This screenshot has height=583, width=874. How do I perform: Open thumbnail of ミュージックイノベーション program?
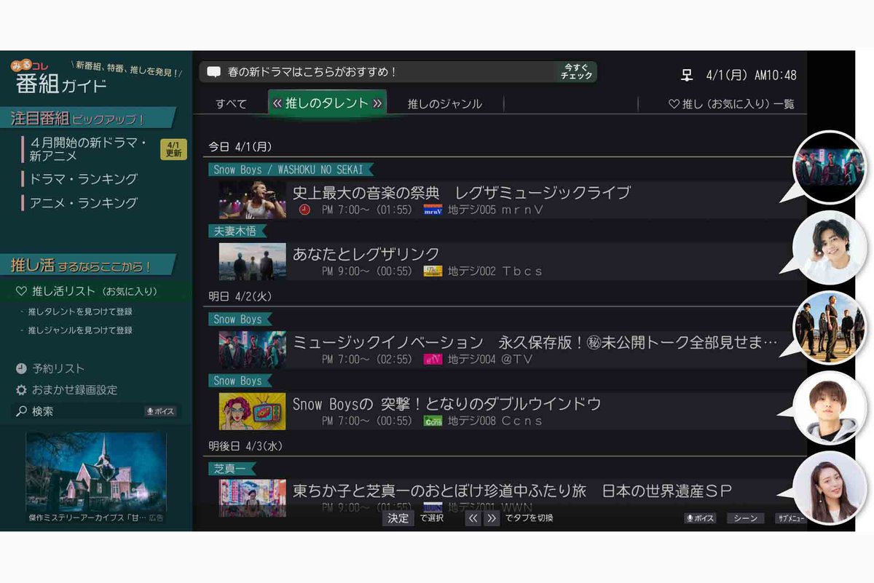point(253,349)
